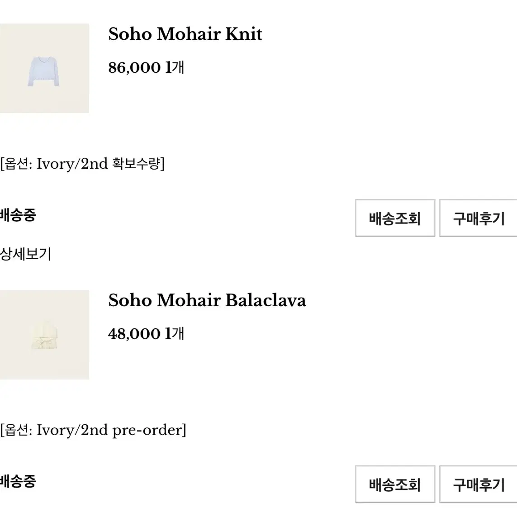Open the 상세보기 details link

(x=26, y=254)
